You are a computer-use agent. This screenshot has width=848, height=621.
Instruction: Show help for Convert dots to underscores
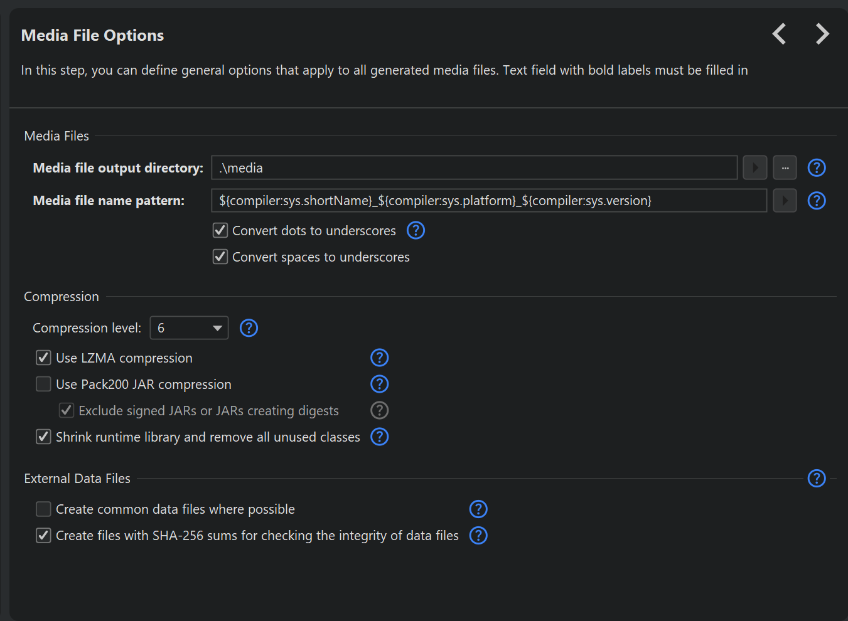tap(416, 231)
